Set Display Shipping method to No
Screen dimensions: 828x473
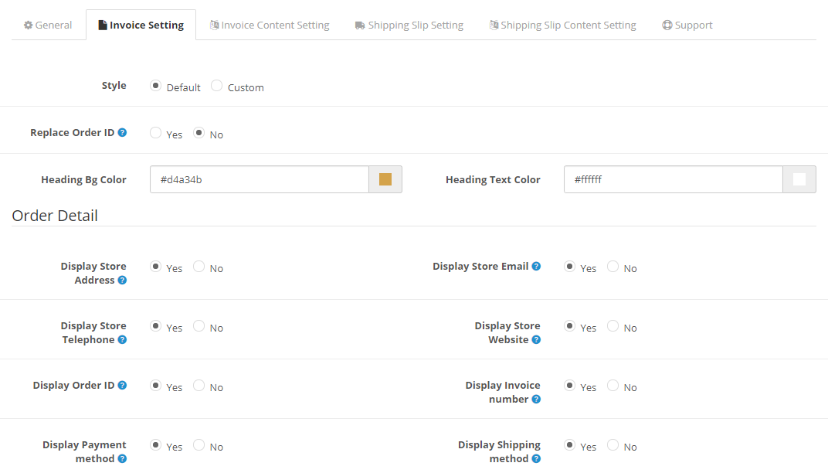point(613,445)
